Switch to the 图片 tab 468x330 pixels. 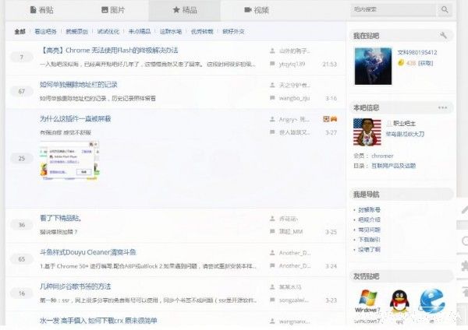click(x=113, y=10)
